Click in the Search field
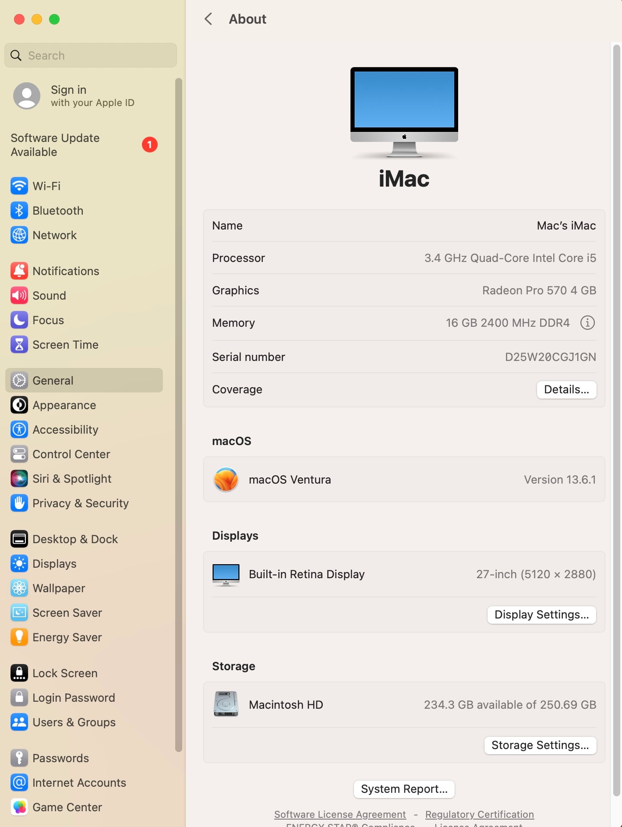622x827 pixels. pos(96,56)
